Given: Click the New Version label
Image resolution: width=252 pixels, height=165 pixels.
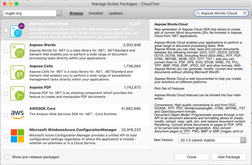Looking at the screenshot, I should tap(164, 140).
